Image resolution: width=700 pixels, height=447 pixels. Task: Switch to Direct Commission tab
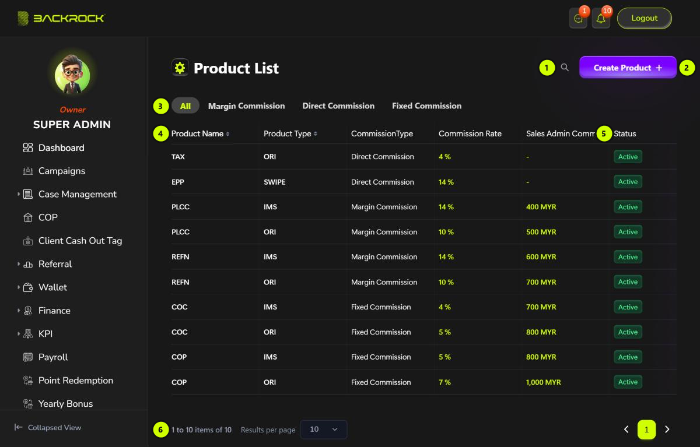tap(338, 105)
